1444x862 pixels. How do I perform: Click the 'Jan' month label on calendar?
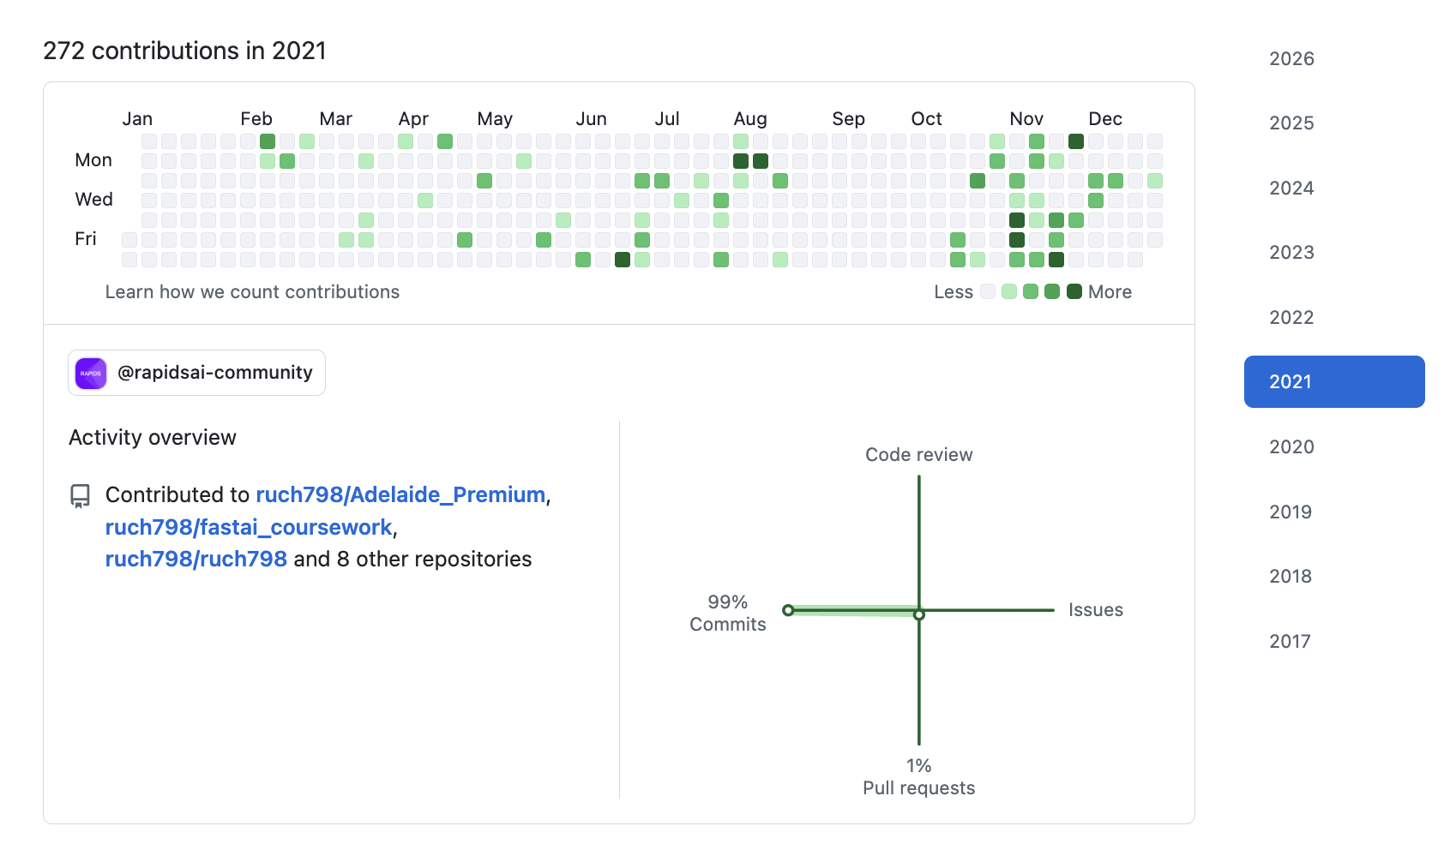137,119
